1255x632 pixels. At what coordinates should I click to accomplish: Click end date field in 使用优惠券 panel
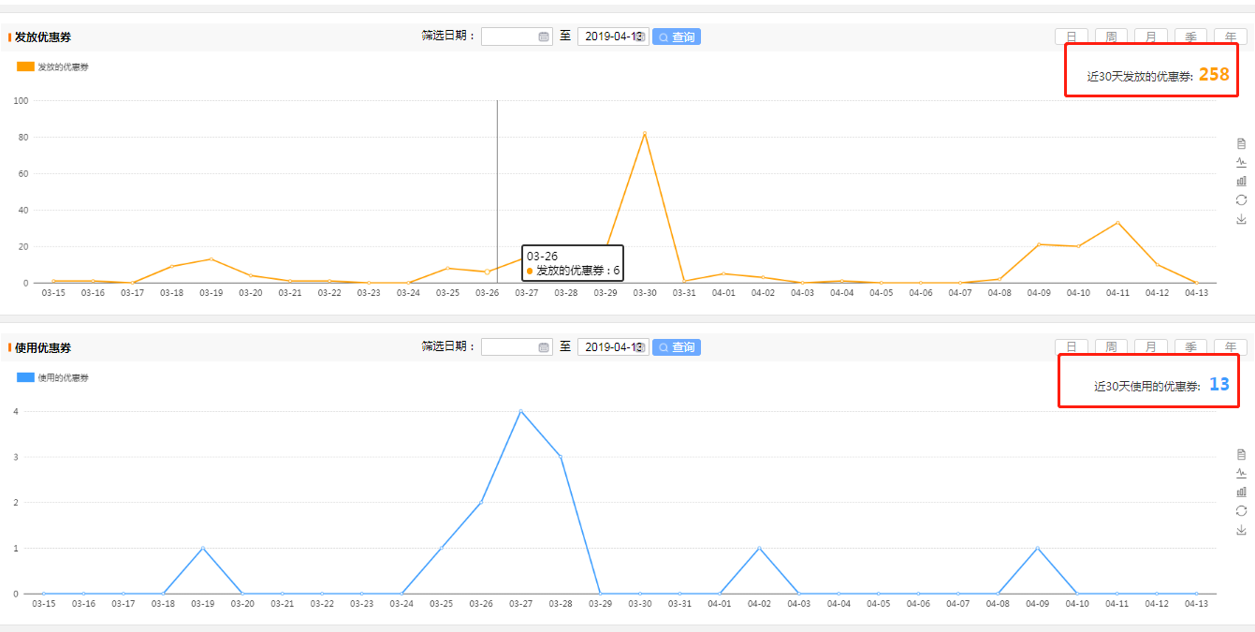click(608, 347)
